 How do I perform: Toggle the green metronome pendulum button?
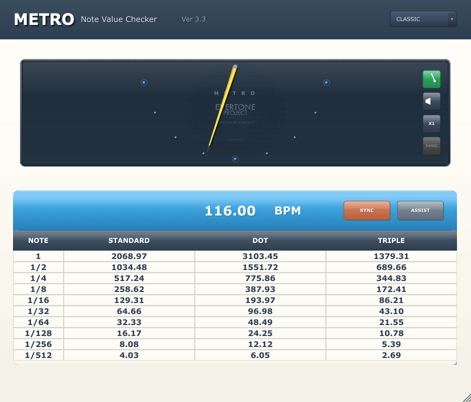(x=431, y=79)
